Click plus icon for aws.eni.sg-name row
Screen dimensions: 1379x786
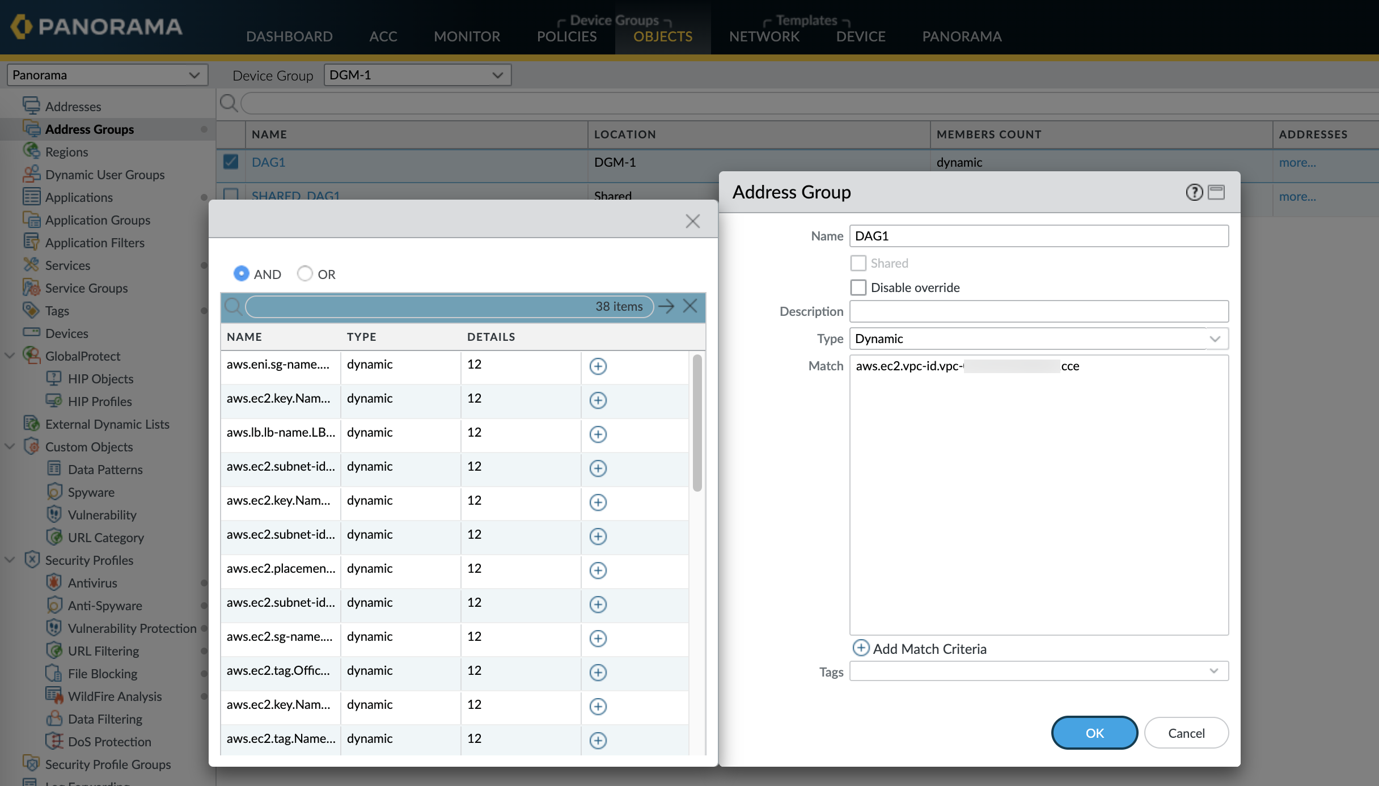598,366
